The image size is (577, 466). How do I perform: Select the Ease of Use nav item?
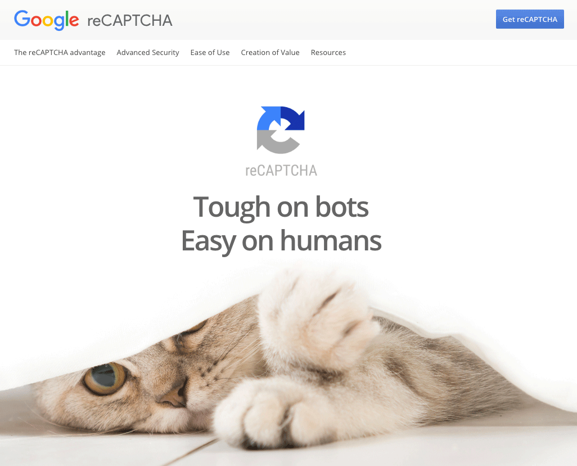tap(210, 53)
